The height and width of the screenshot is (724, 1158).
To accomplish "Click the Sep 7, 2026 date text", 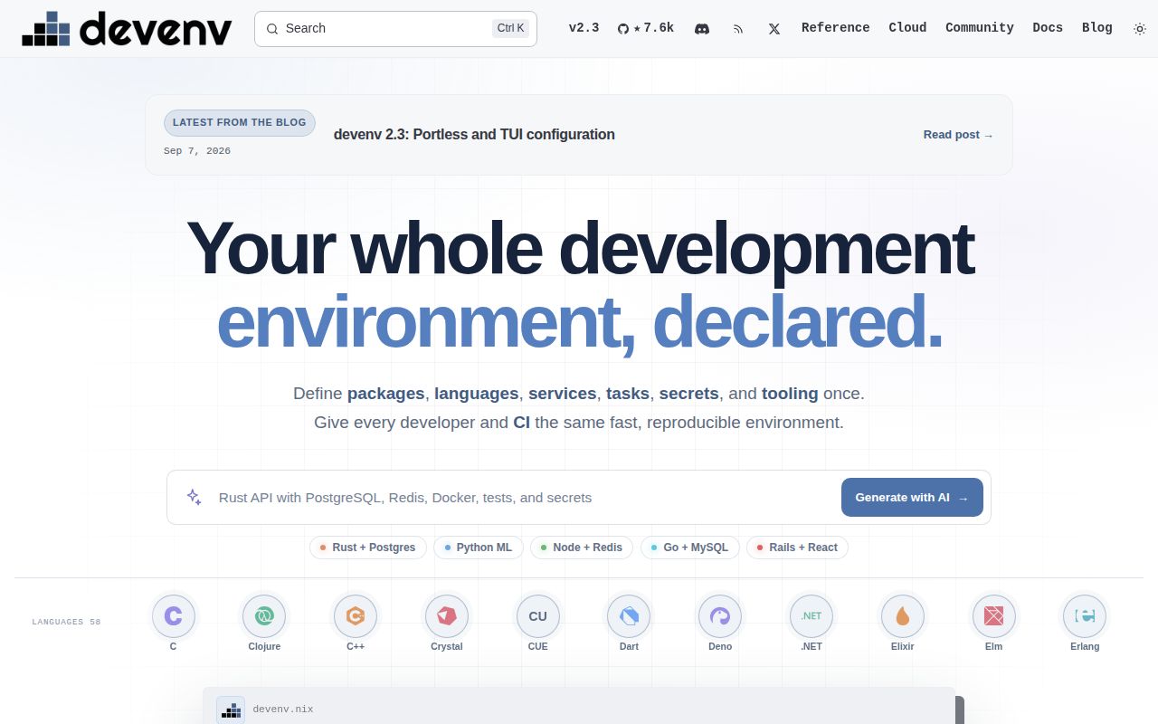I will [197, 151].
